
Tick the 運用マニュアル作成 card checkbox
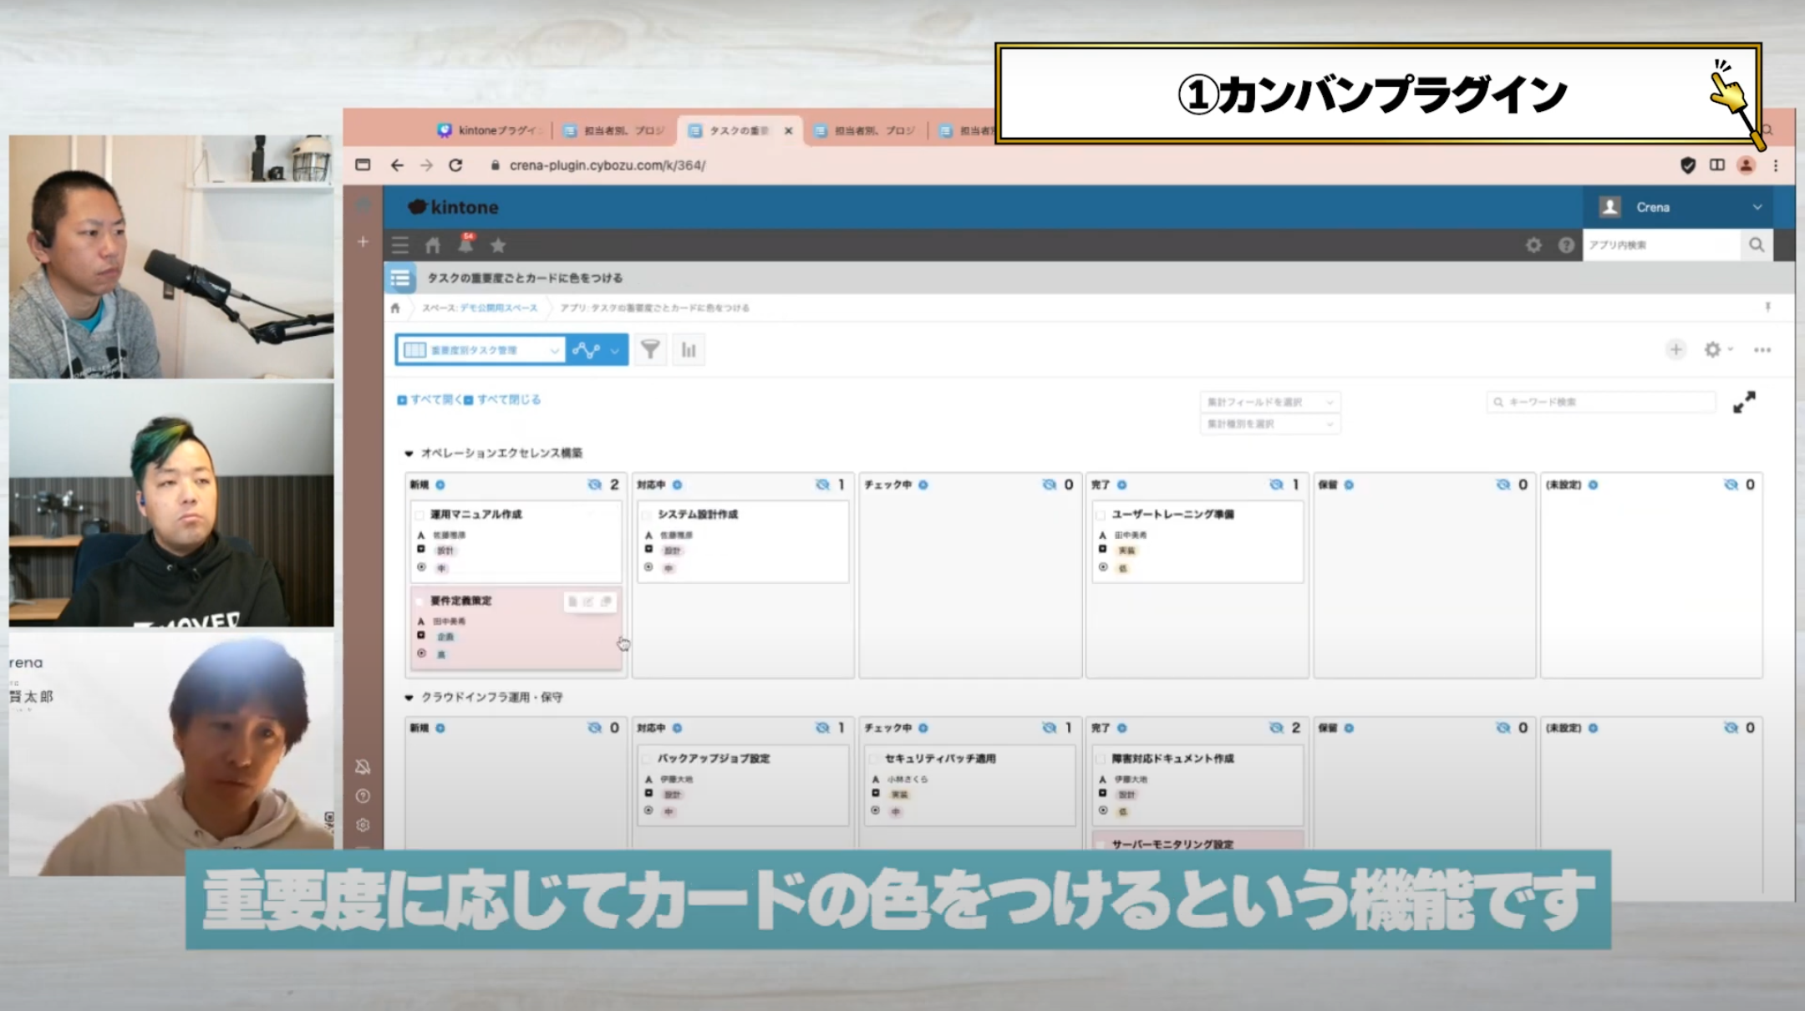[x=419, y=515]
